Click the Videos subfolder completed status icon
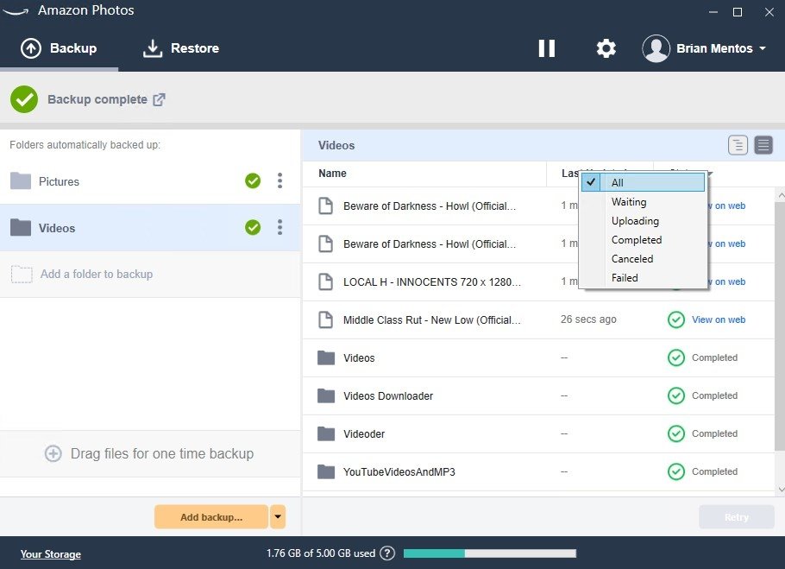785x569 pixels. pyautogui.click(x=675, y=357)
